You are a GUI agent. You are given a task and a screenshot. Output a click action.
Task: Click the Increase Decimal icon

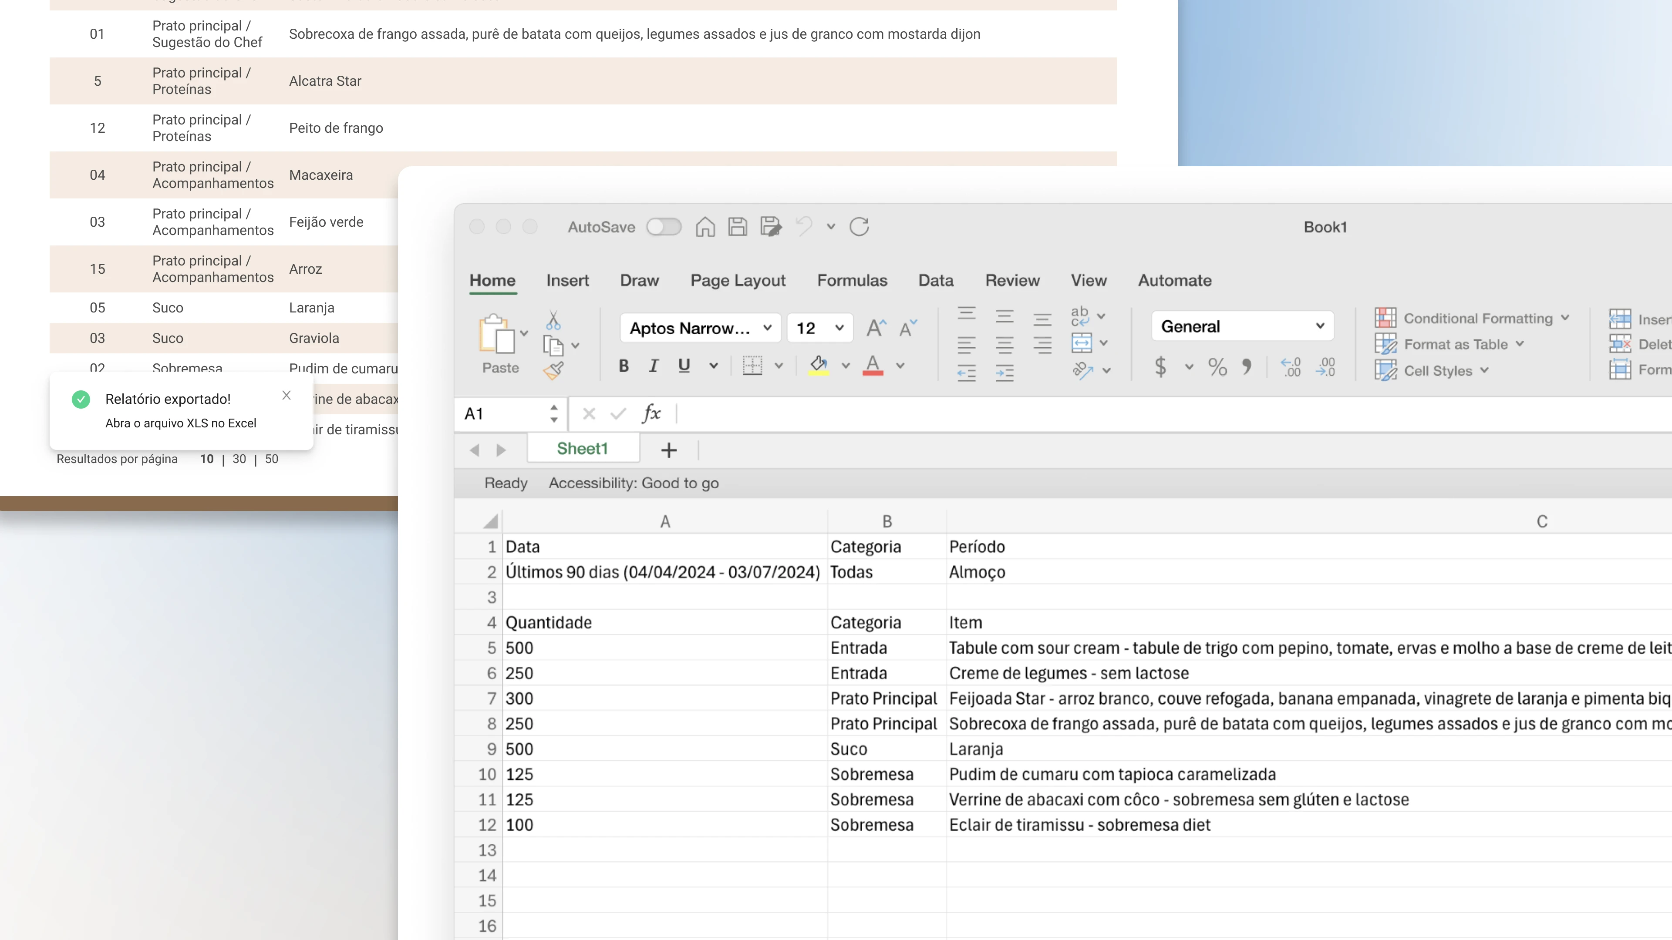pyautogui.click(x=1291, y=366)
